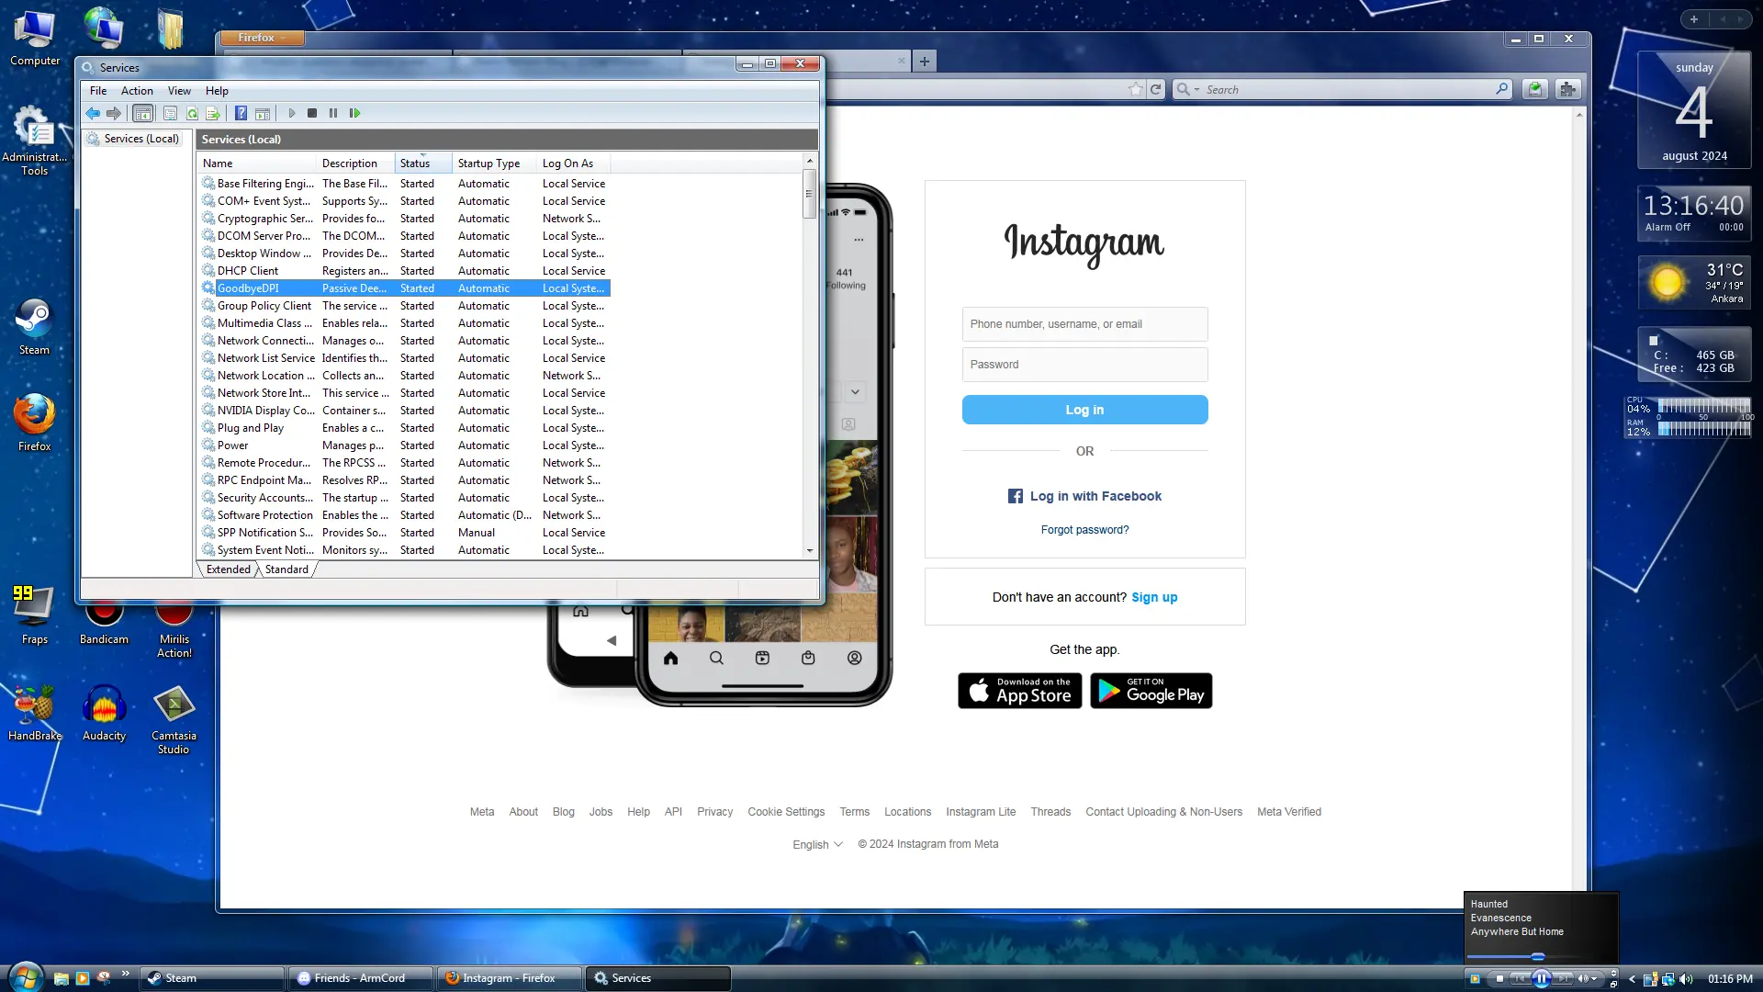Go to previous track in taskbar player
The height and width of the screenshot is (992, 1763).
point(1521,979)
